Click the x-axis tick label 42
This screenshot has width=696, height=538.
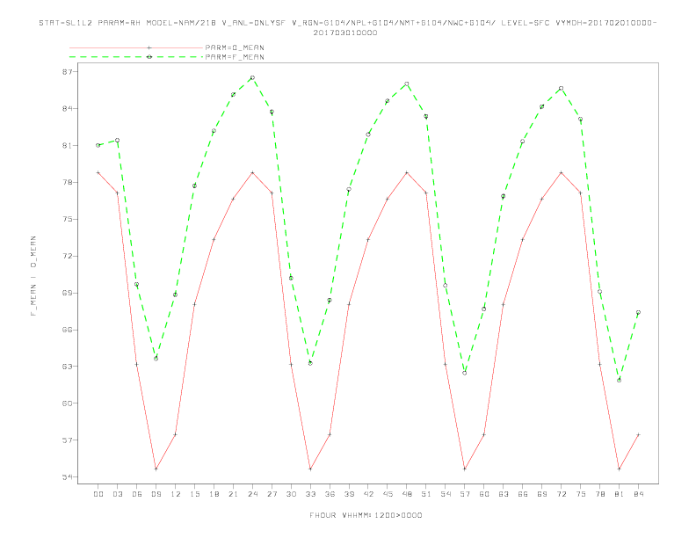tap(368, 494)
